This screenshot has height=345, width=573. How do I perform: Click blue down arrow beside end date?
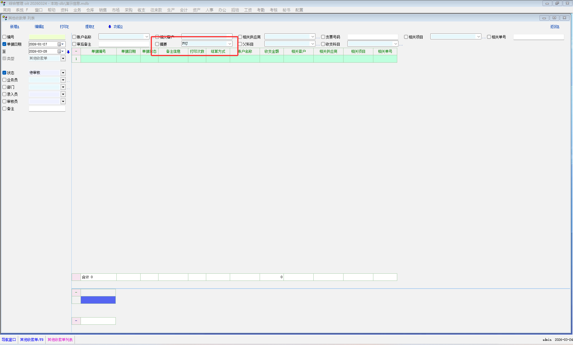point(68,52)
